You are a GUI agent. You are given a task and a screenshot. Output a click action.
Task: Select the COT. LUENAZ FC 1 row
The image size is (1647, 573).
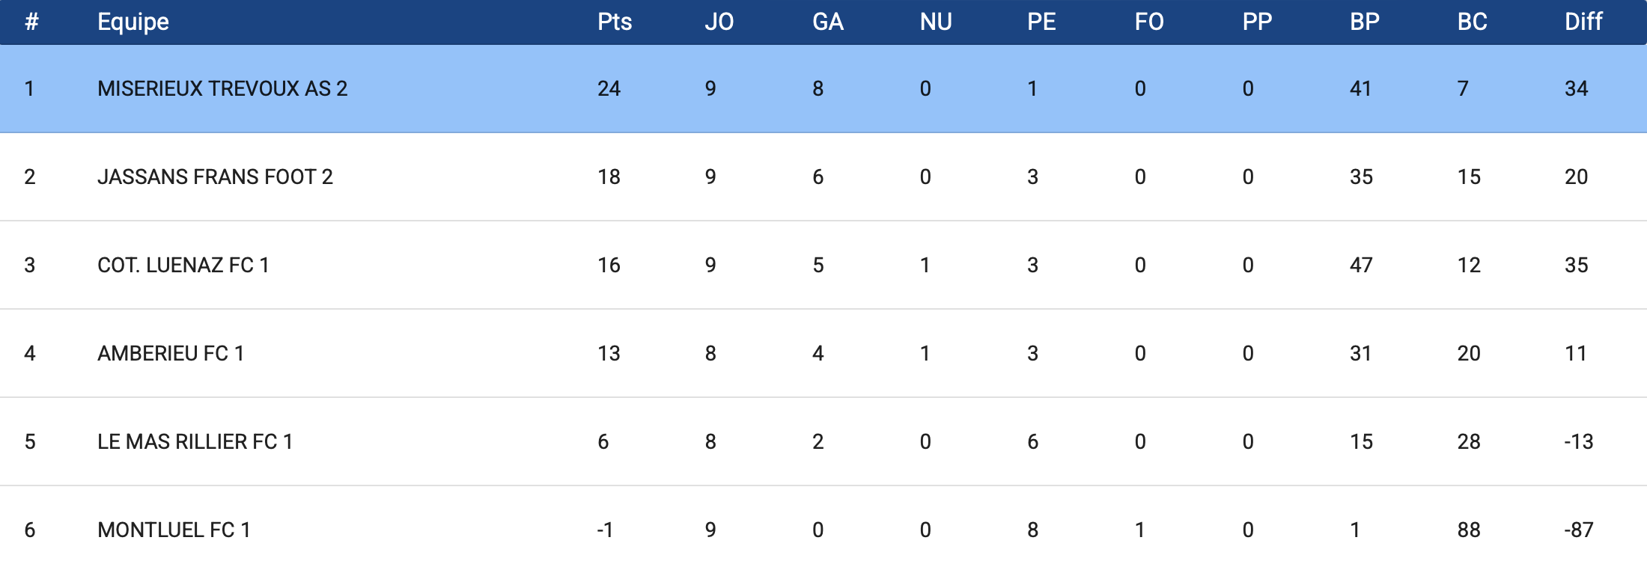click(x=183, y=265)
